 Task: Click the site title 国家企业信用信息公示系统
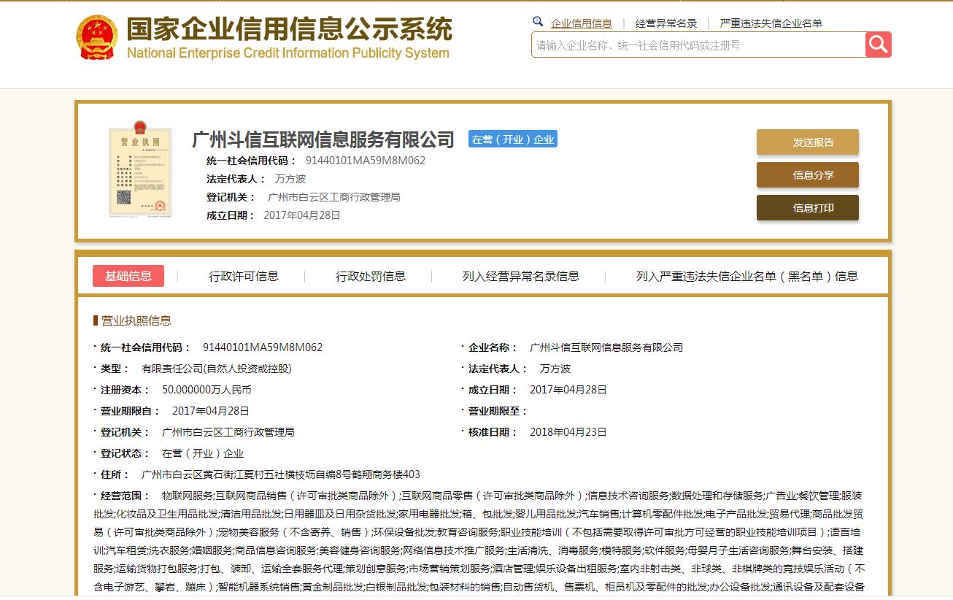tap(289, 29)
